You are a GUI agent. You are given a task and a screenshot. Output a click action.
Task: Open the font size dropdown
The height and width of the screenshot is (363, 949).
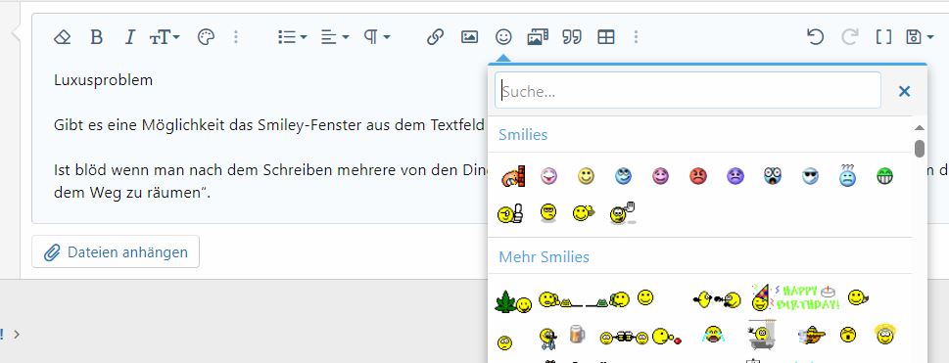[x=165, y=37]
